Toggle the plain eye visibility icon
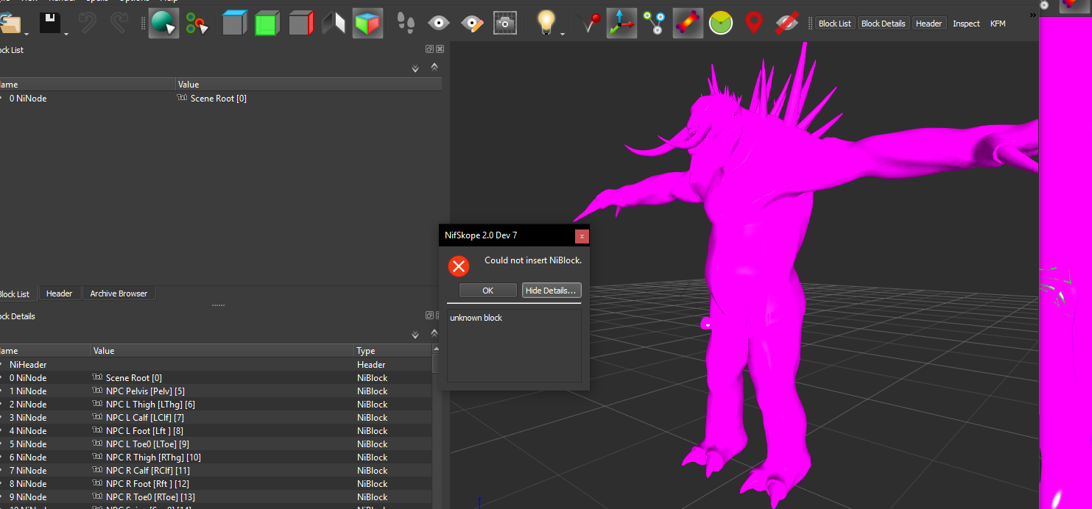Image resolution: width=1092 pixels, height=509 pixels. [x=439, y=24]
